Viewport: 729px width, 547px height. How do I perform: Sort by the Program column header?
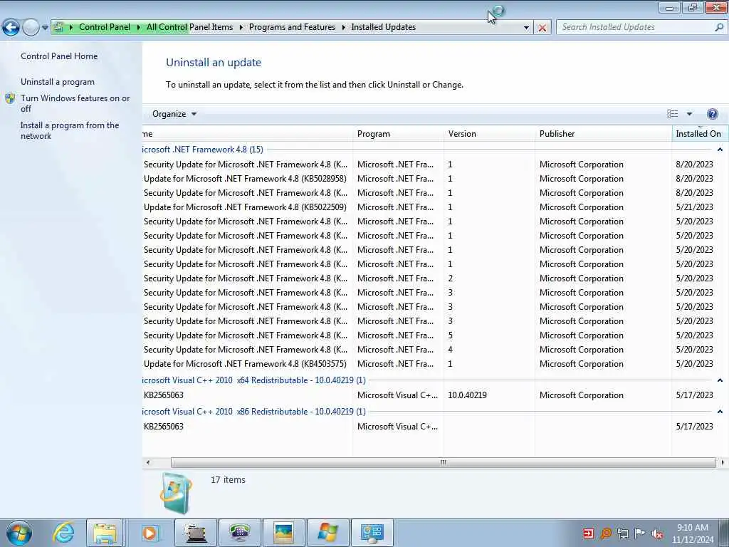399,134
